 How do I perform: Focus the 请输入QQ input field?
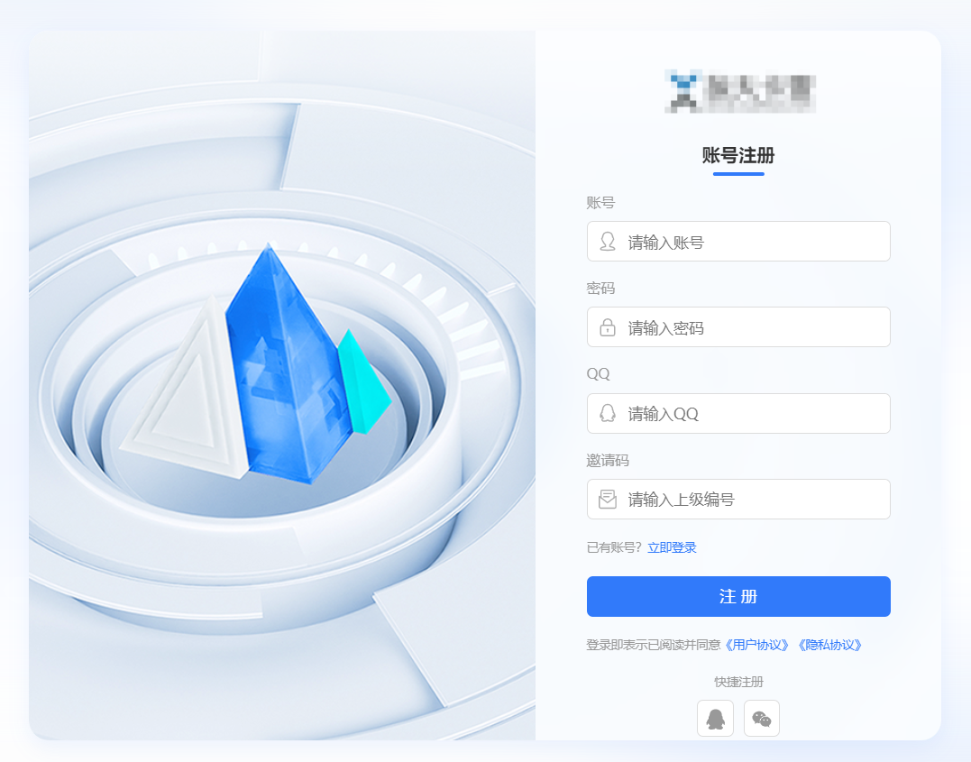(x=738, y=413)
